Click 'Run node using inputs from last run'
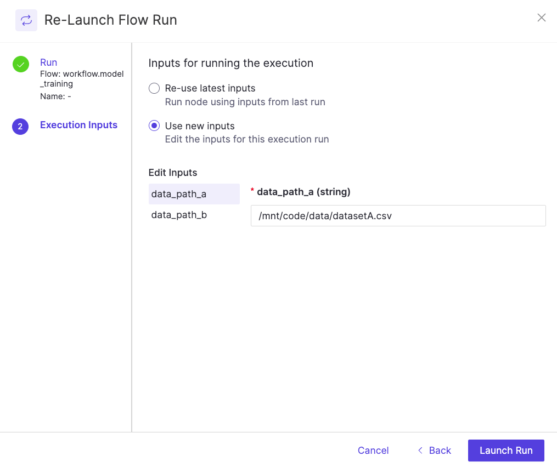The width and height of the screenshot is (557, 473). coord(245,102)
